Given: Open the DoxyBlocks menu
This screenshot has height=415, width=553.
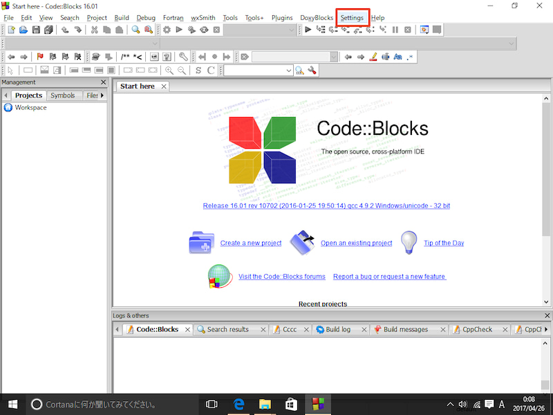Looking at the screenshot, I should [317, 18].
